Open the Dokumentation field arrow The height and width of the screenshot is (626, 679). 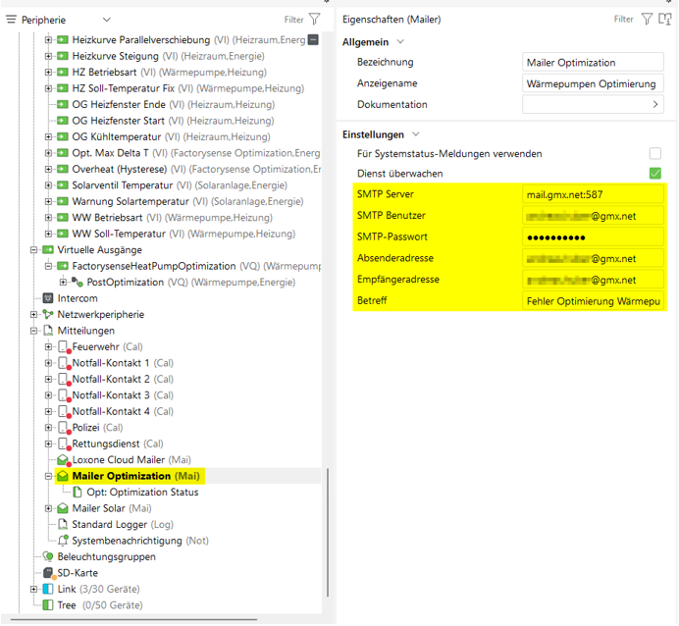tap(655, 104)
